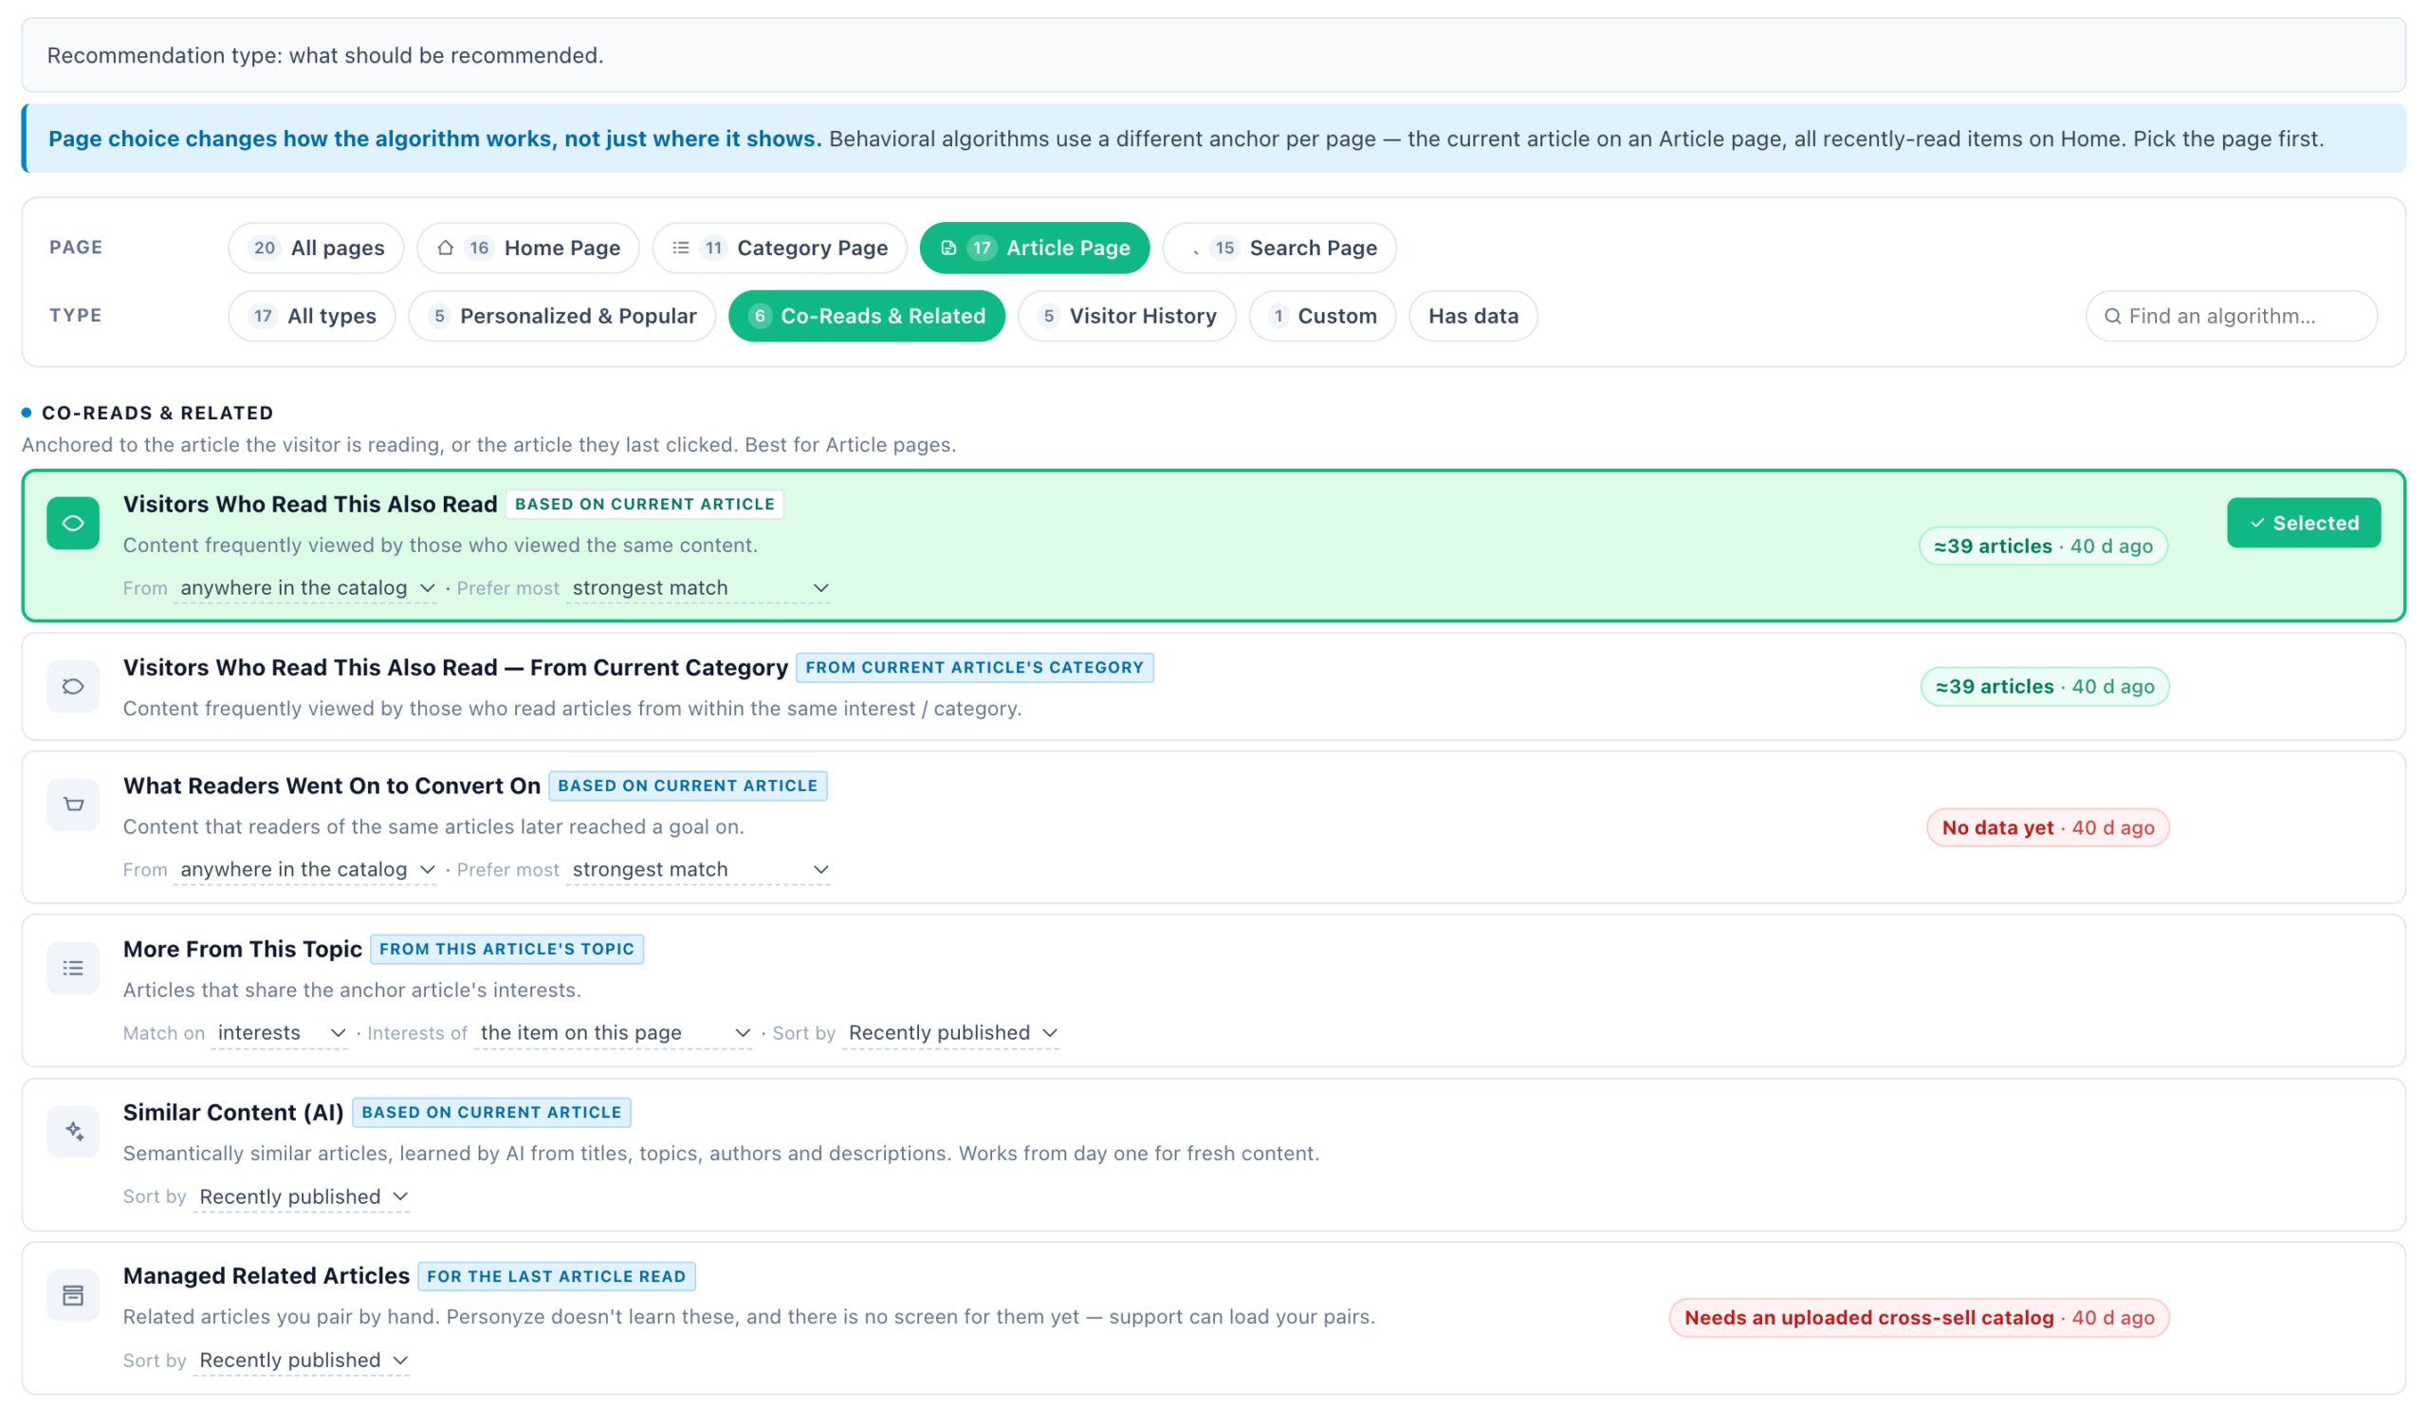This screenshot has height=1407, width=2428.
Task: Open the Interests of dropdown in More From This Topic
Action: 614,1033
